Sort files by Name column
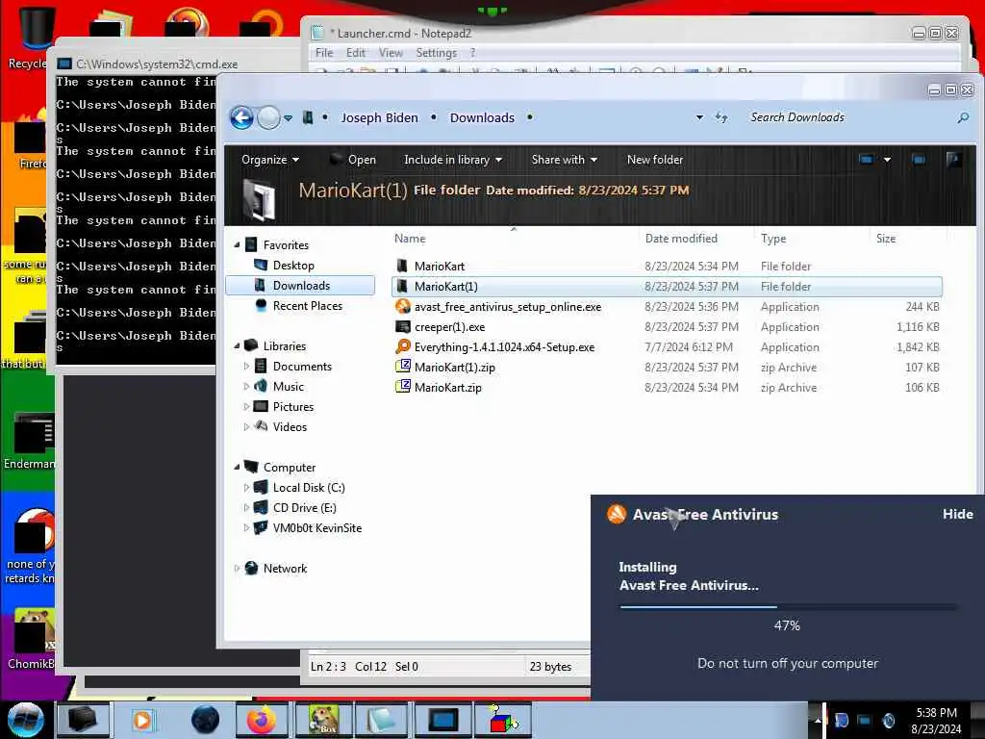This screenshot has height=739, width=985. 410,239
